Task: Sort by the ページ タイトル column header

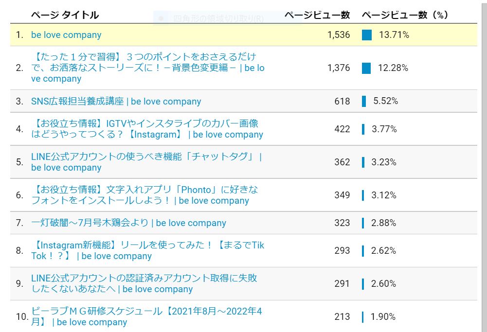Action: tap(65, 15)
